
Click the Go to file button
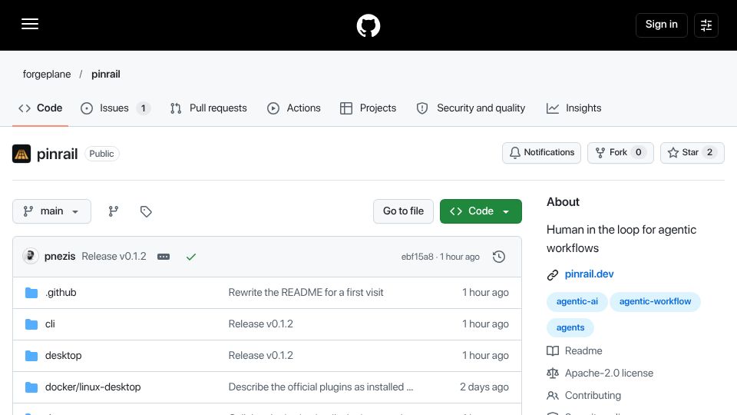point(403,211)
